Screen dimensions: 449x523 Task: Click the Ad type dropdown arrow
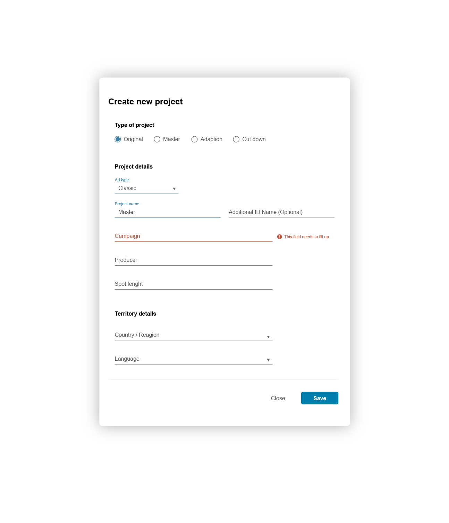pyautogui.click(x=174, y=189)
